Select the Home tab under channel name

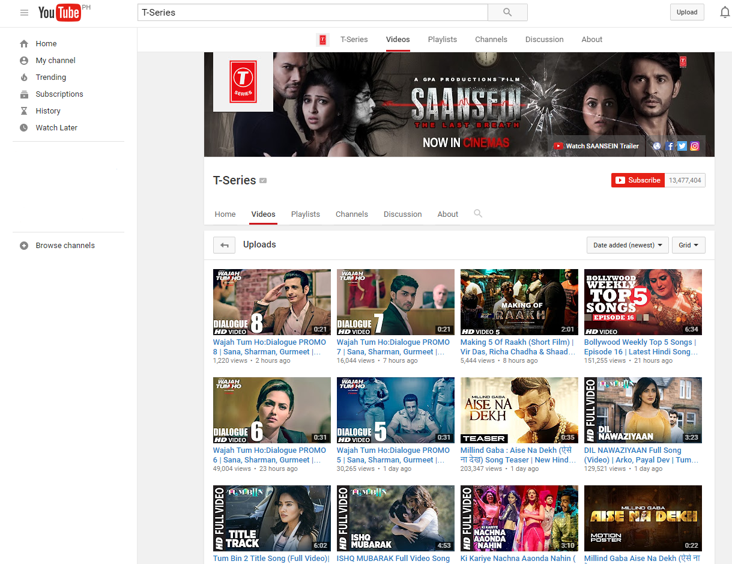click(x=225, y=214)
